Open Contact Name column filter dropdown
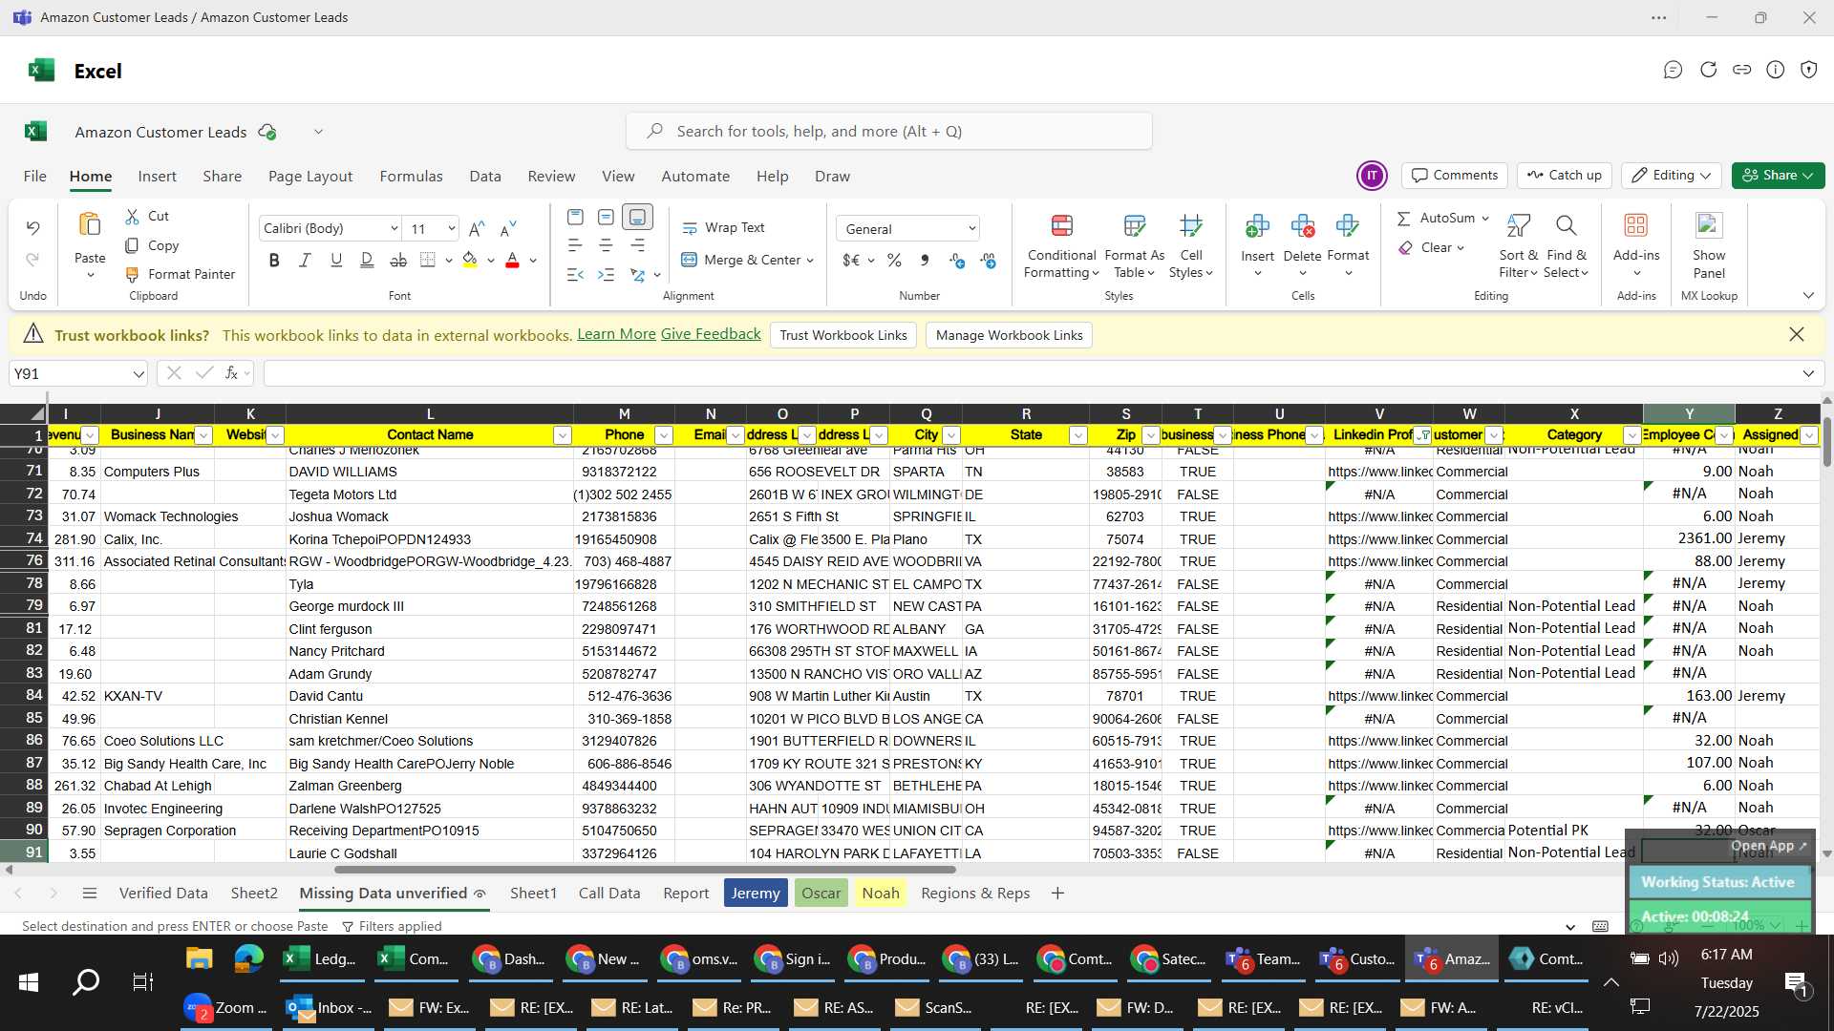This screenshot has width=1834, height=1031. pos(562,436)
